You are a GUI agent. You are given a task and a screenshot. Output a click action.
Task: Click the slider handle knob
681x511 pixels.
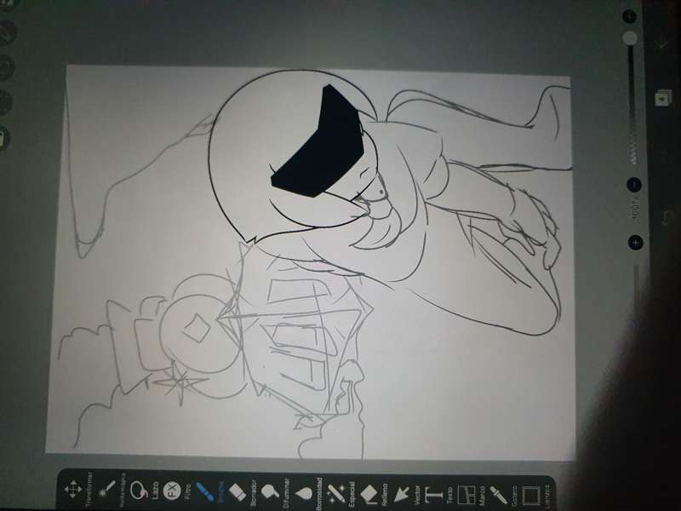631,38
